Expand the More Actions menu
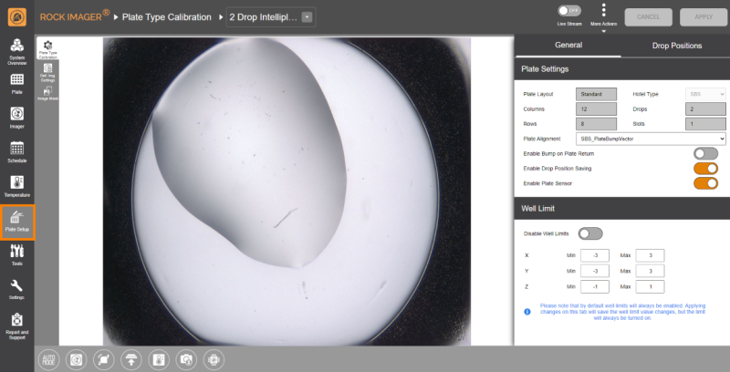 (603, 13)
